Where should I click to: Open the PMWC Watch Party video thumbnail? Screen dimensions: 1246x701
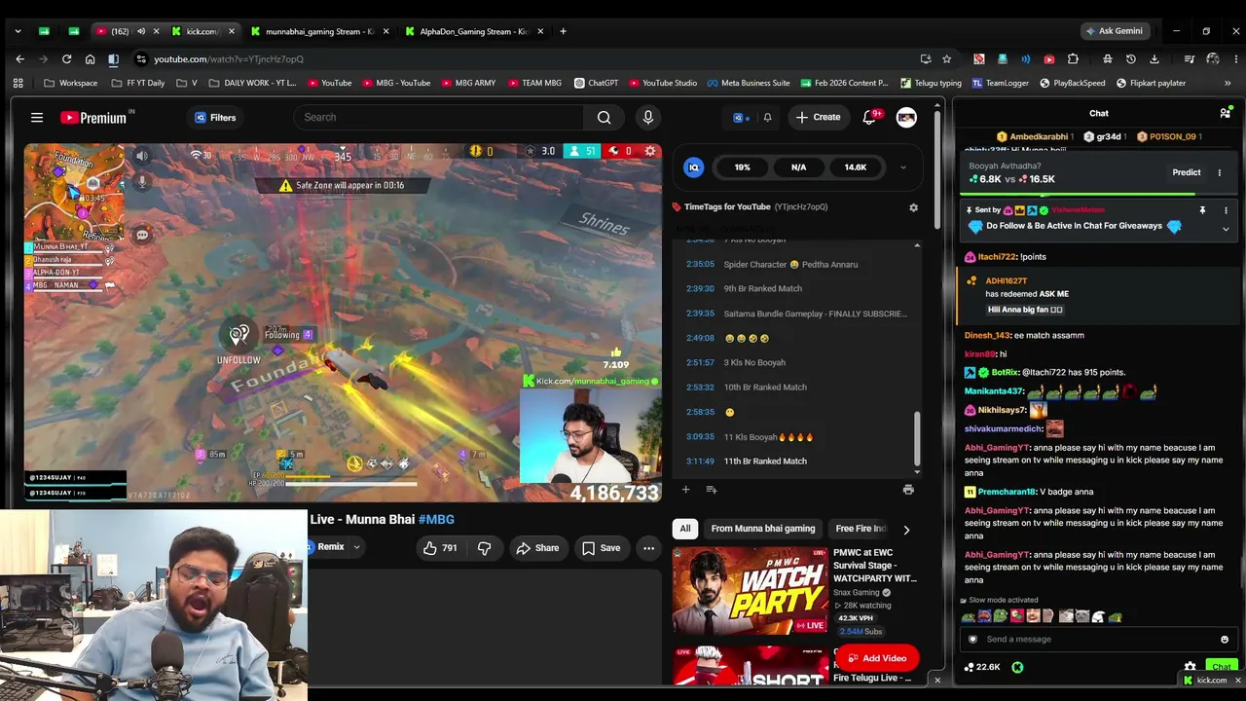tap(750, 590)
